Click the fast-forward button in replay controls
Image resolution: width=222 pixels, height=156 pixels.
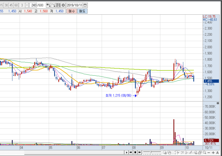click(140, 152)
